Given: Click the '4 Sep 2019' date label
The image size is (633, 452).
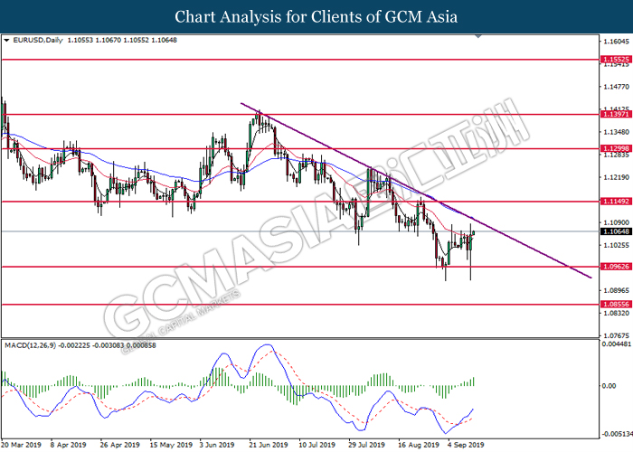Looking at the screenshot, I should point(466,445).
